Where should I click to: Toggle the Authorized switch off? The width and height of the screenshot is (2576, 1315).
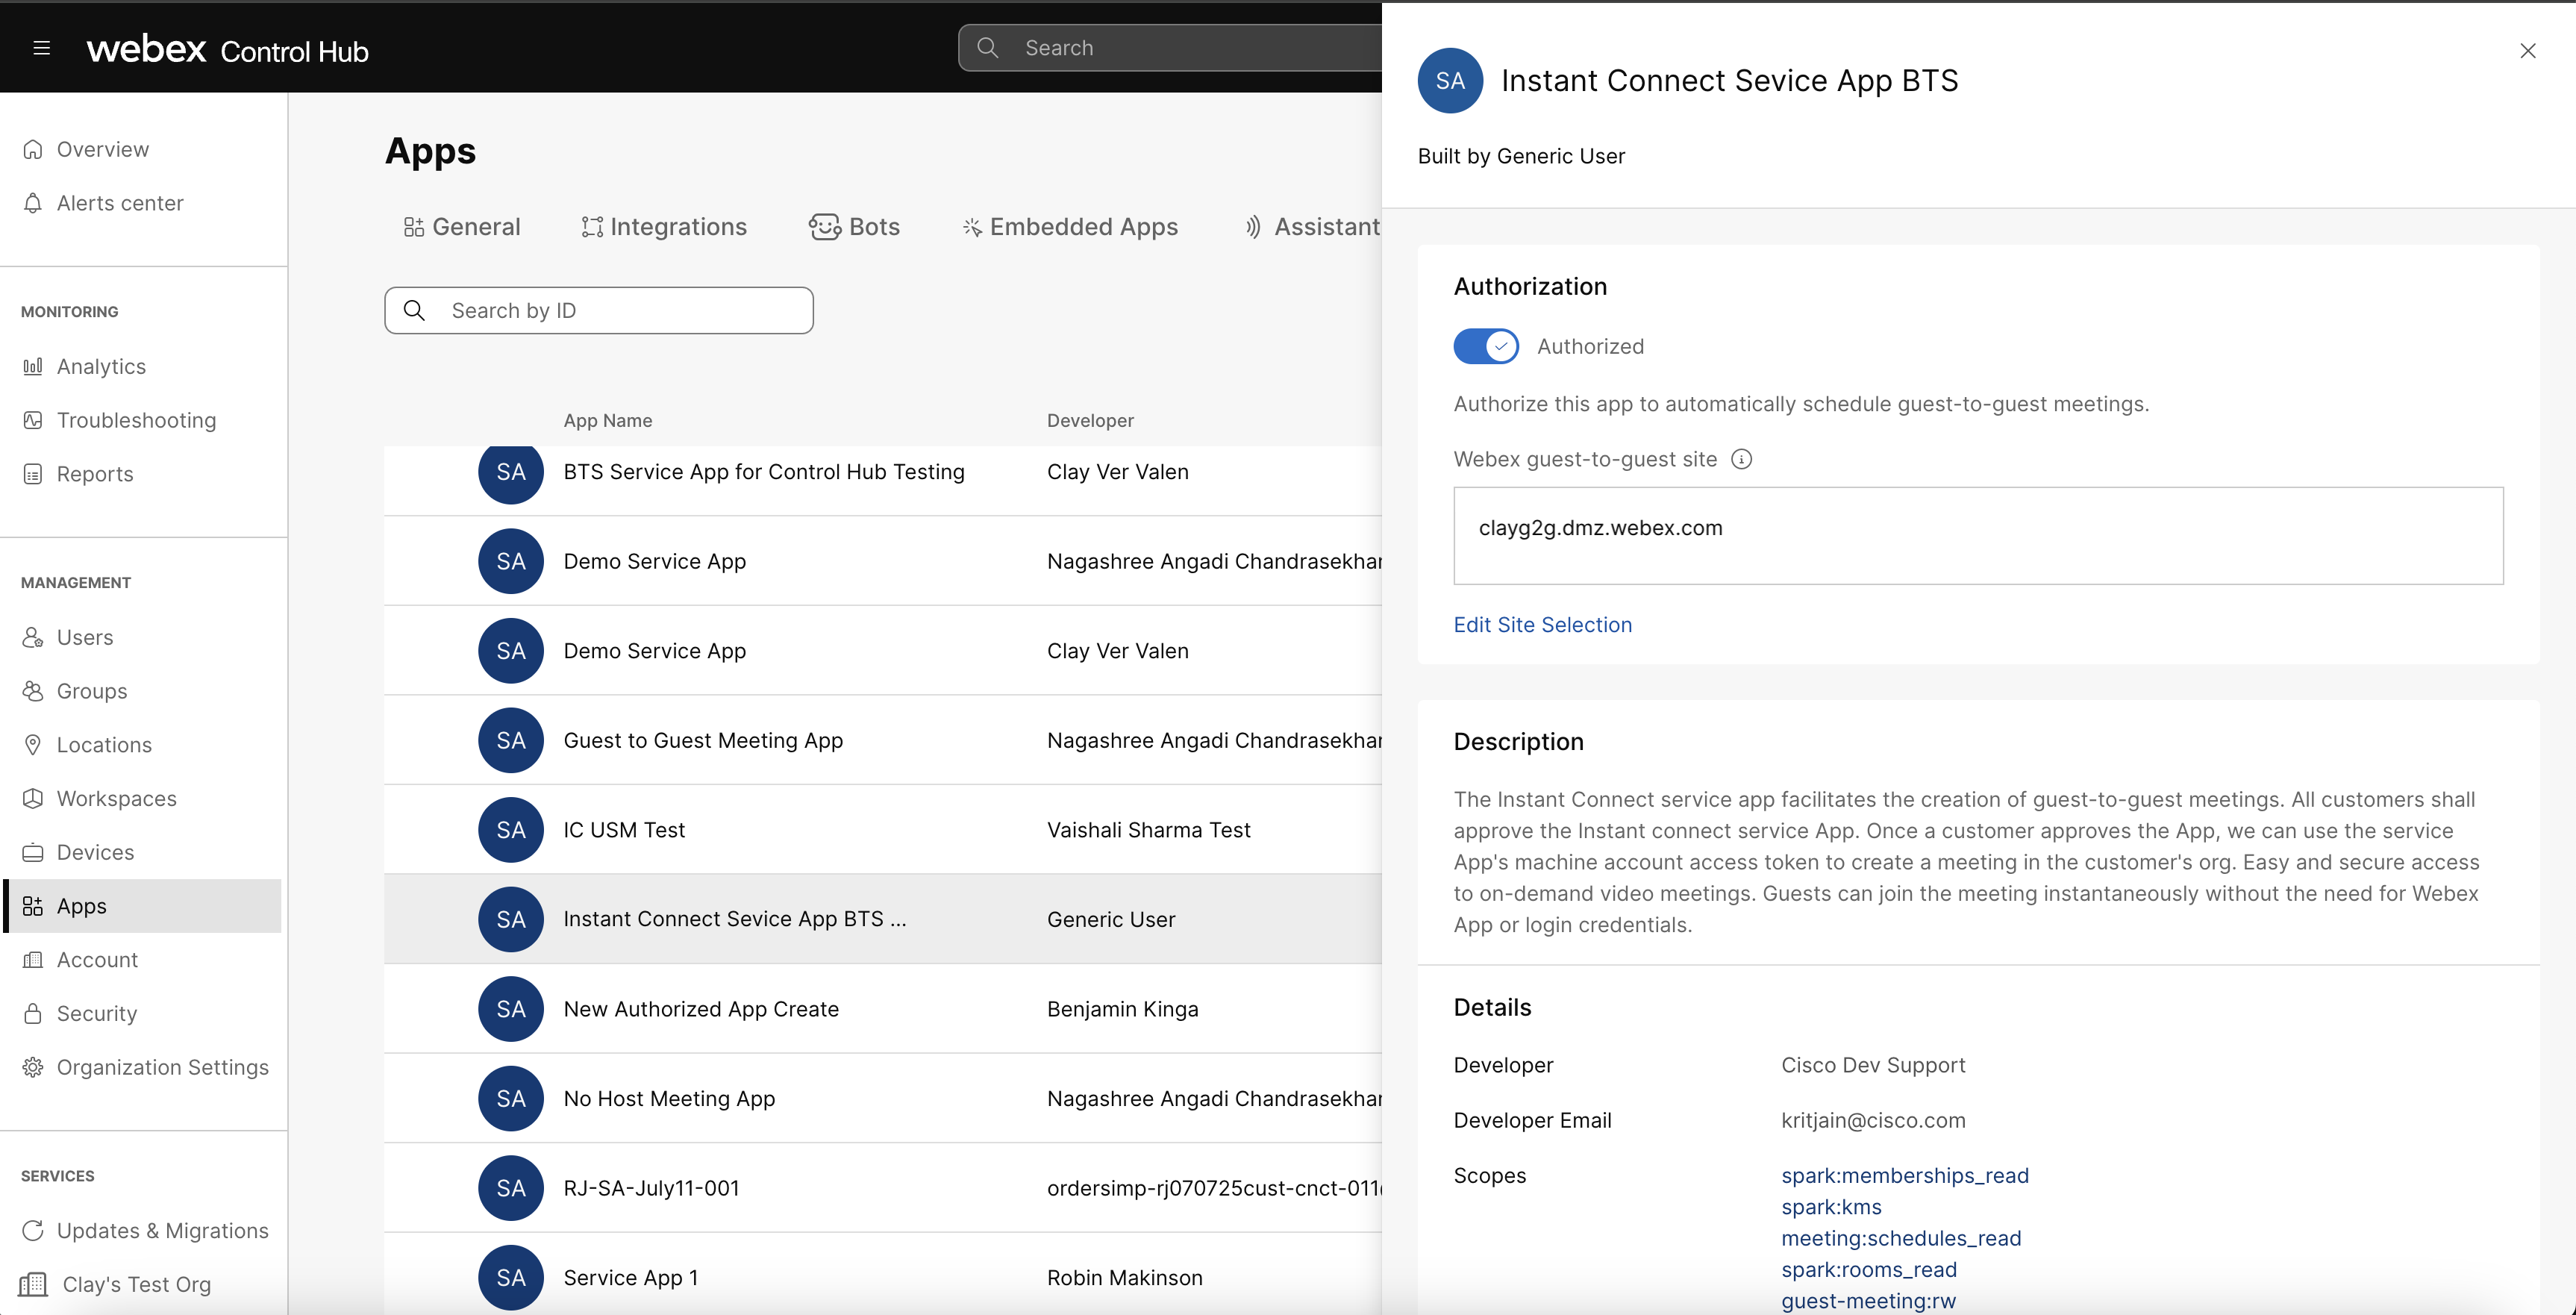1486,346
